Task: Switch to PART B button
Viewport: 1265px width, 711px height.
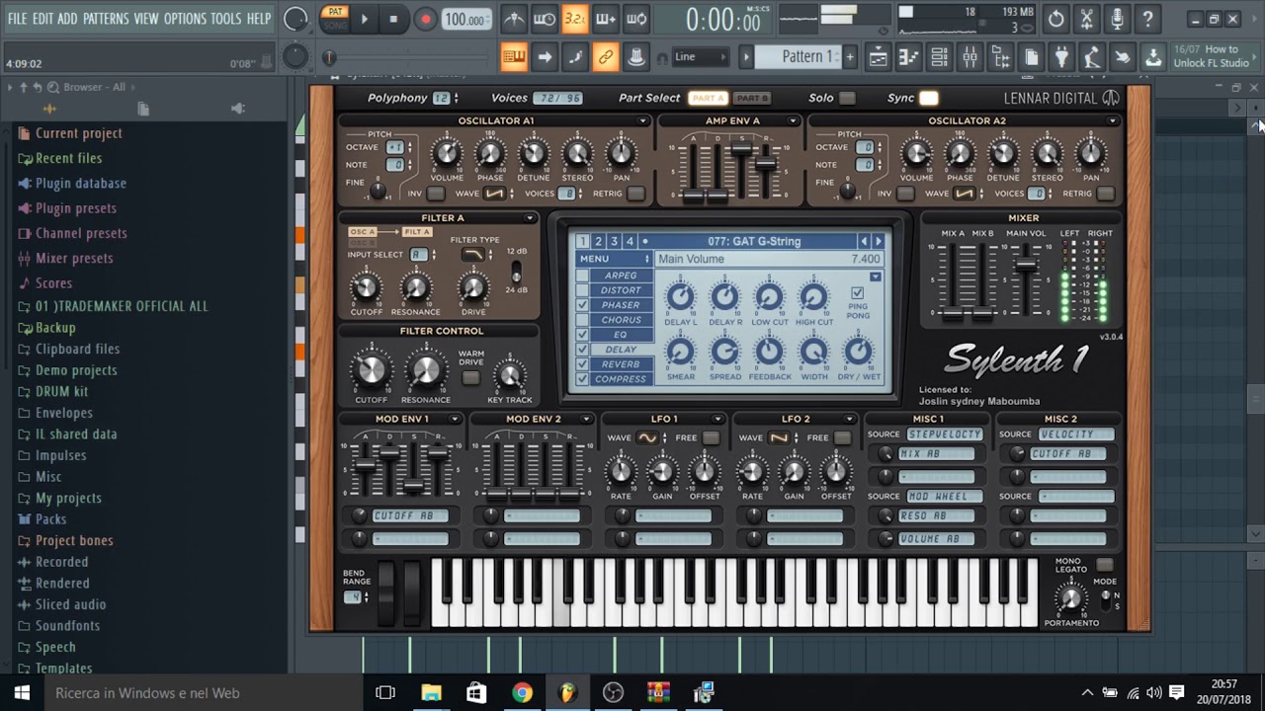Action: [x=752, y=98]
